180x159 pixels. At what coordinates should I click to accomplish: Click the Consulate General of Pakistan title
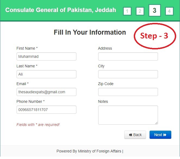click(61, 10)
